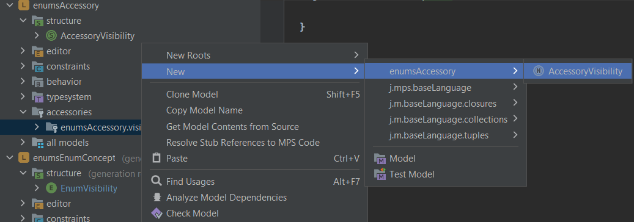Choose Copy Model Name
Viewport: 634px width, 222px height.
[x=254, y=110]
